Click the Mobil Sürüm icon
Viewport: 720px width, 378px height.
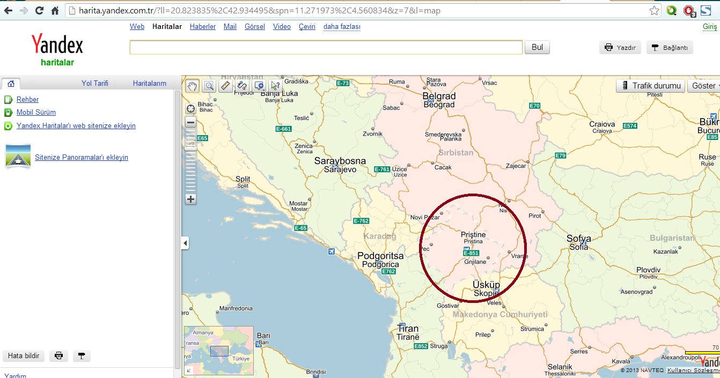point(8,113)
